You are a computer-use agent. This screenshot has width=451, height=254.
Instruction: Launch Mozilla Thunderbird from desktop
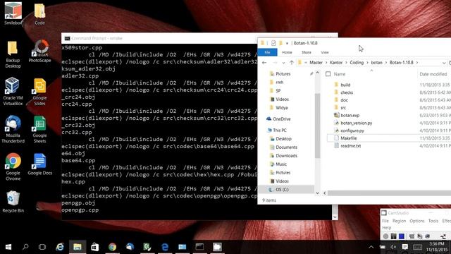[13, 129]
